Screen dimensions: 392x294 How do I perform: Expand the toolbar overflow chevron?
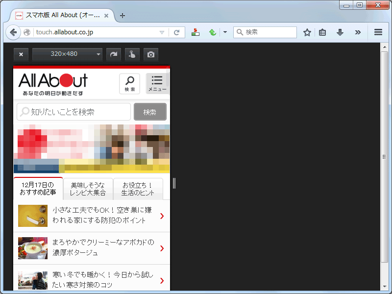358,32
